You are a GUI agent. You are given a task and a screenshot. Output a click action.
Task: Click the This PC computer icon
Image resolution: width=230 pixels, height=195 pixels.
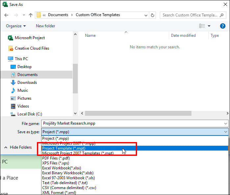(11, 59)
